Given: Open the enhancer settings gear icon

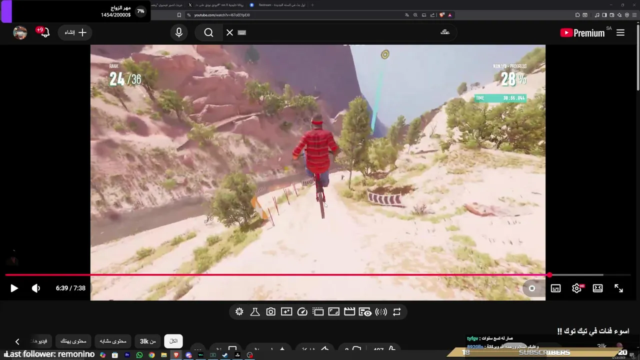Looking at the screenshot, I should tap(239, 311).
